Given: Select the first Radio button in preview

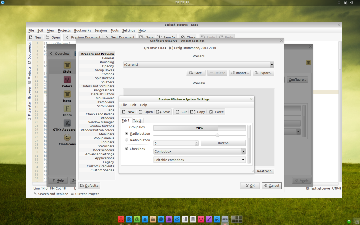Looking at the screenshot, I should (x=126, y=133).
